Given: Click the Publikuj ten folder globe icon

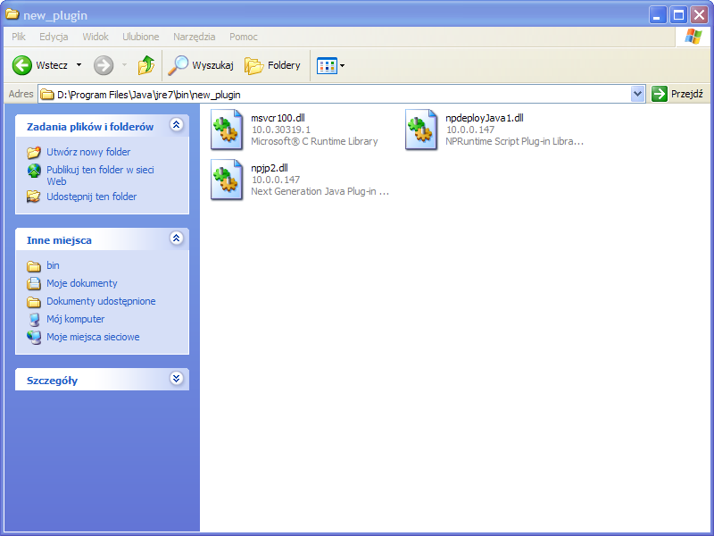Looking at the screenshot, I should click(34, 172).
